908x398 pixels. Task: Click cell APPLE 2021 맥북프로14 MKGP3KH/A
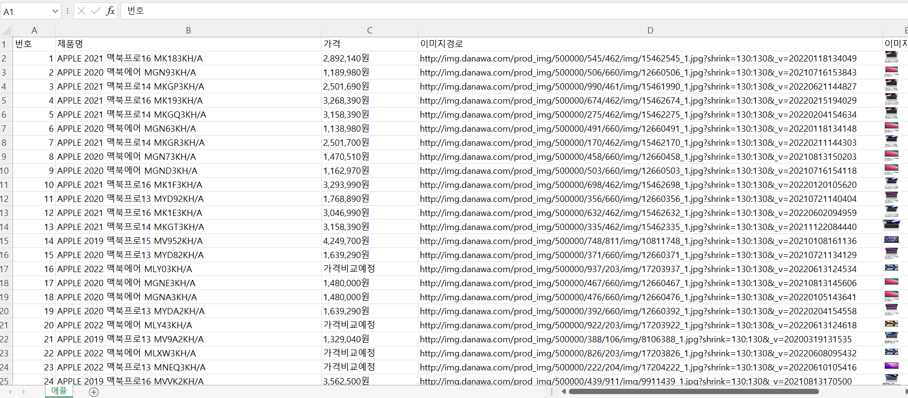pyautogui.click(x=188, y=87)
